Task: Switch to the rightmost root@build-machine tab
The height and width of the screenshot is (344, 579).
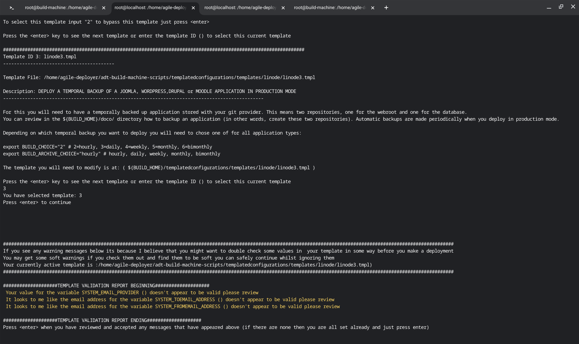Action: coord(329,8)
